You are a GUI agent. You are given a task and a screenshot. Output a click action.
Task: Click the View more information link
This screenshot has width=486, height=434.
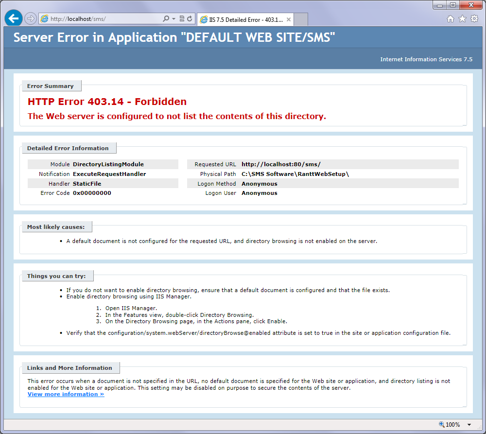point(66,394)
